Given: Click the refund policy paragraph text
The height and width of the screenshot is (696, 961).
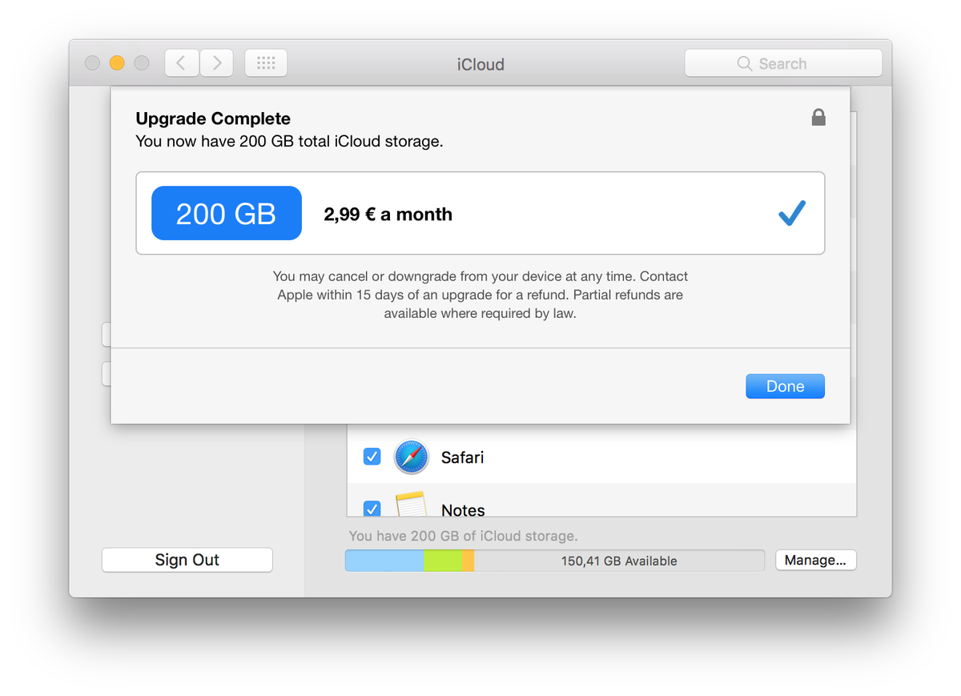Looking at the screenshot, I should pos(480,295).
